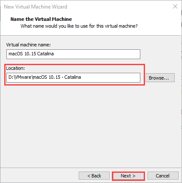Place cursor on "VMware" in the Location path
Viewport: 182px width, 183px height.
[23, 77]
